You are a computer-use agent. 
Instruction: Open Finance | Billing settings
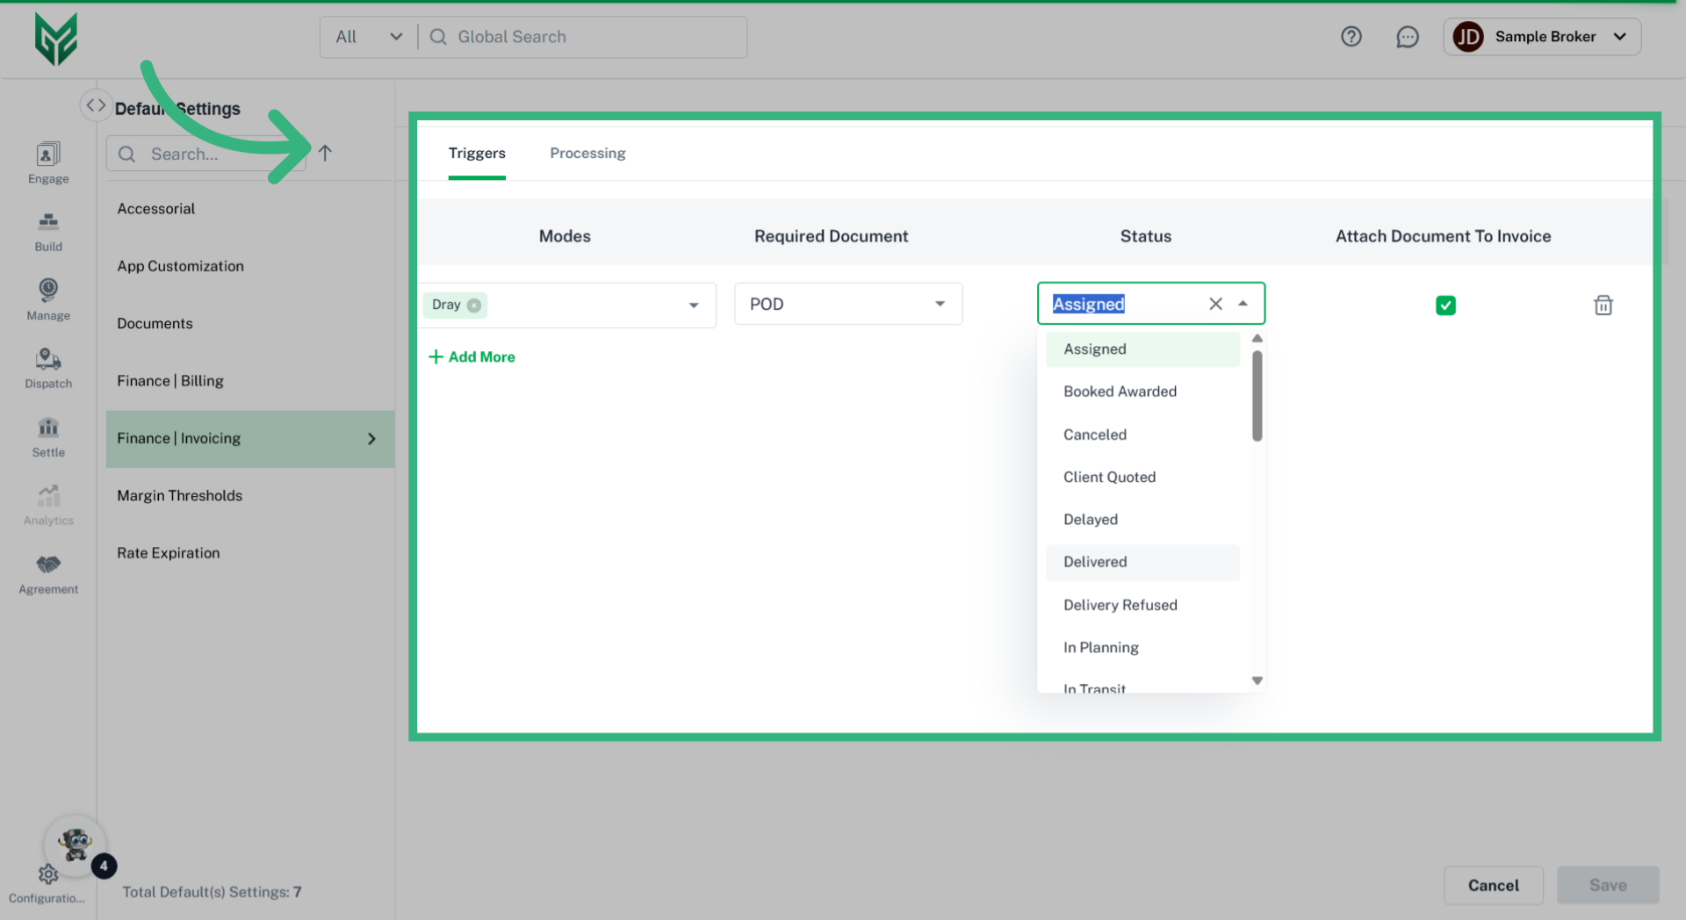(x=170, y=381)
